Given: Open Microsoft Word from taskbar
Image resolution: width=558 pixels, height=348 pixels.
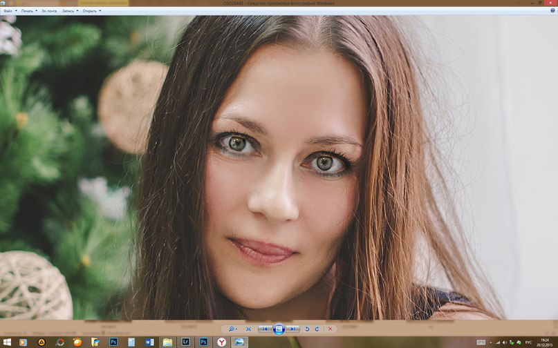Looking at the screenshot, I should pyautogui.click(x=149, y=342).
